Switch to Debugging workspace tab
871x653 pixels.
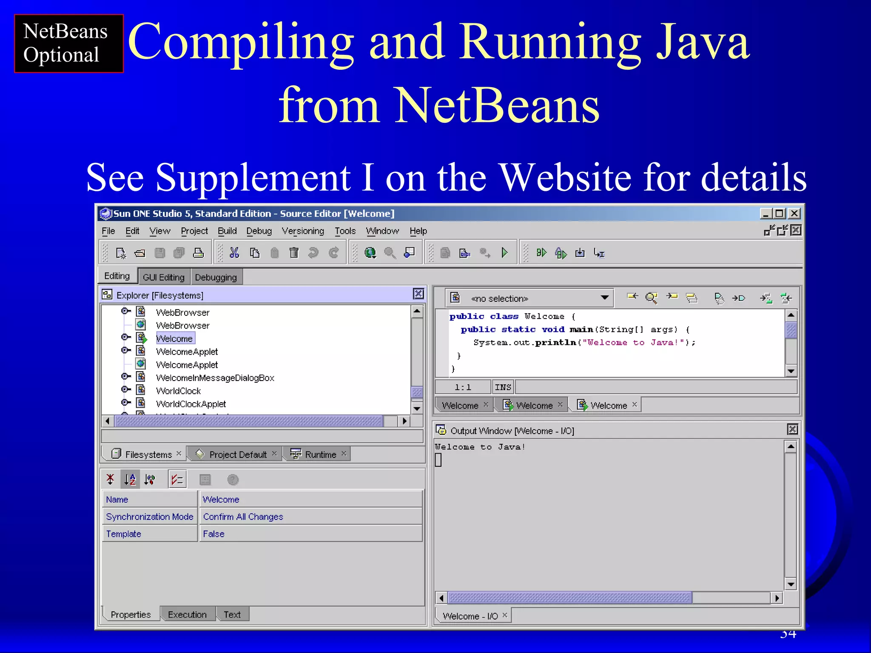click(216, 277)
